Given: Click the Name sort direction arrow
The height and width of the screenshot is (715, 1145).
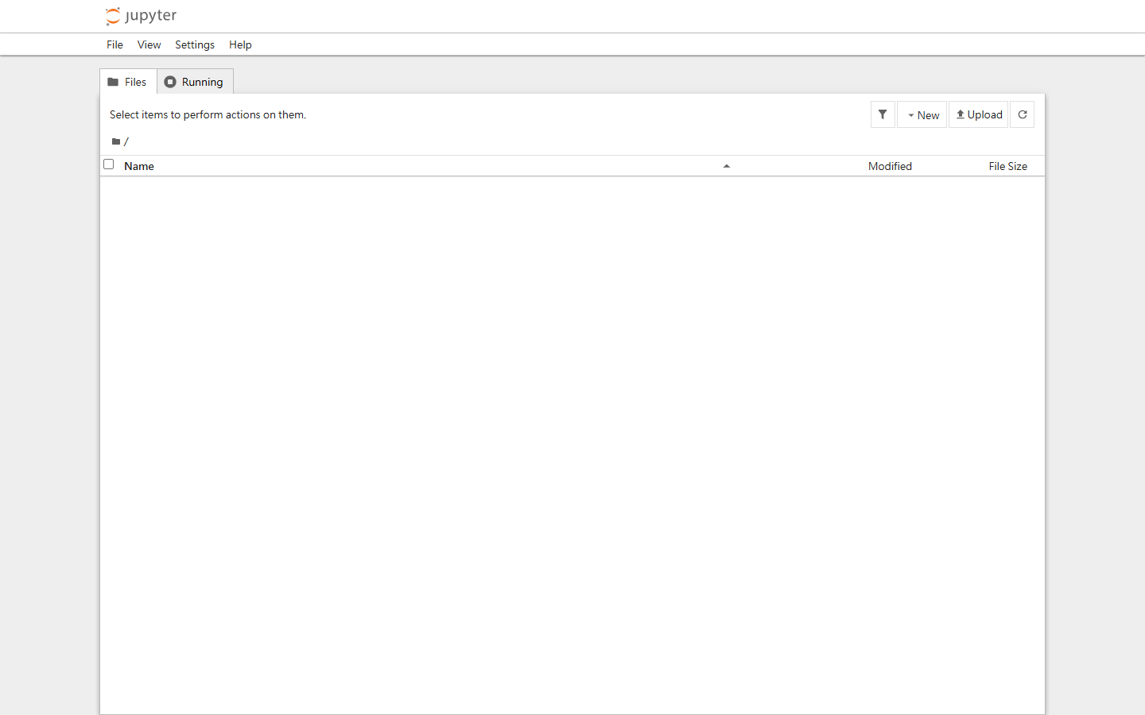Looking at the screenshot, I should (726, 166).
